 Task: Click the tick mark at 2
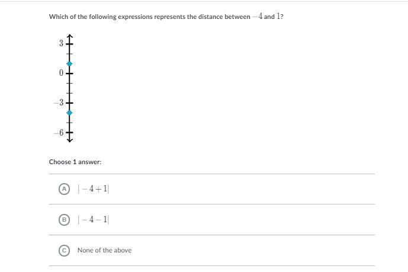tap(69, 54)
